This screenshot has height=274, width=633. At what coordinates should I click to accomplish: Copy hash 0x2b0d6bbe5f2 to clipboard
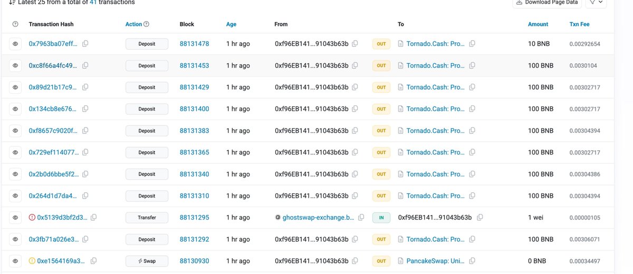(x=85, y=174)
